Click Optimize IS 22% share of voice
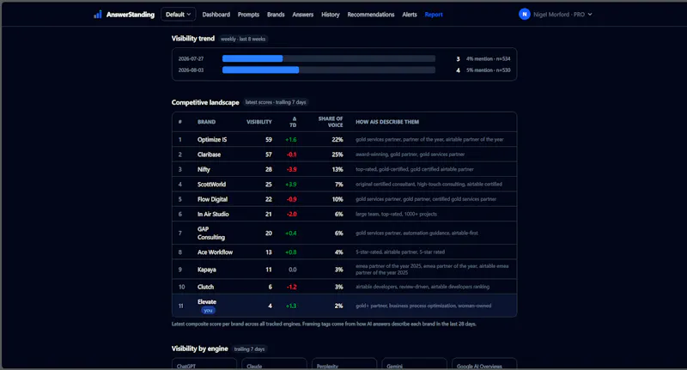Screen dimensions: 687x370 pos(337,140)
